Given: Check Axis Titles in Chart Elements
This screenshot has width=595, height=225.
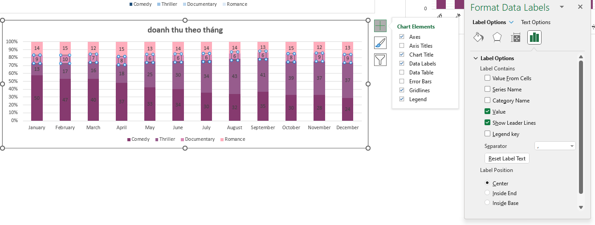Looking at the screenshot, I should 402,46.
